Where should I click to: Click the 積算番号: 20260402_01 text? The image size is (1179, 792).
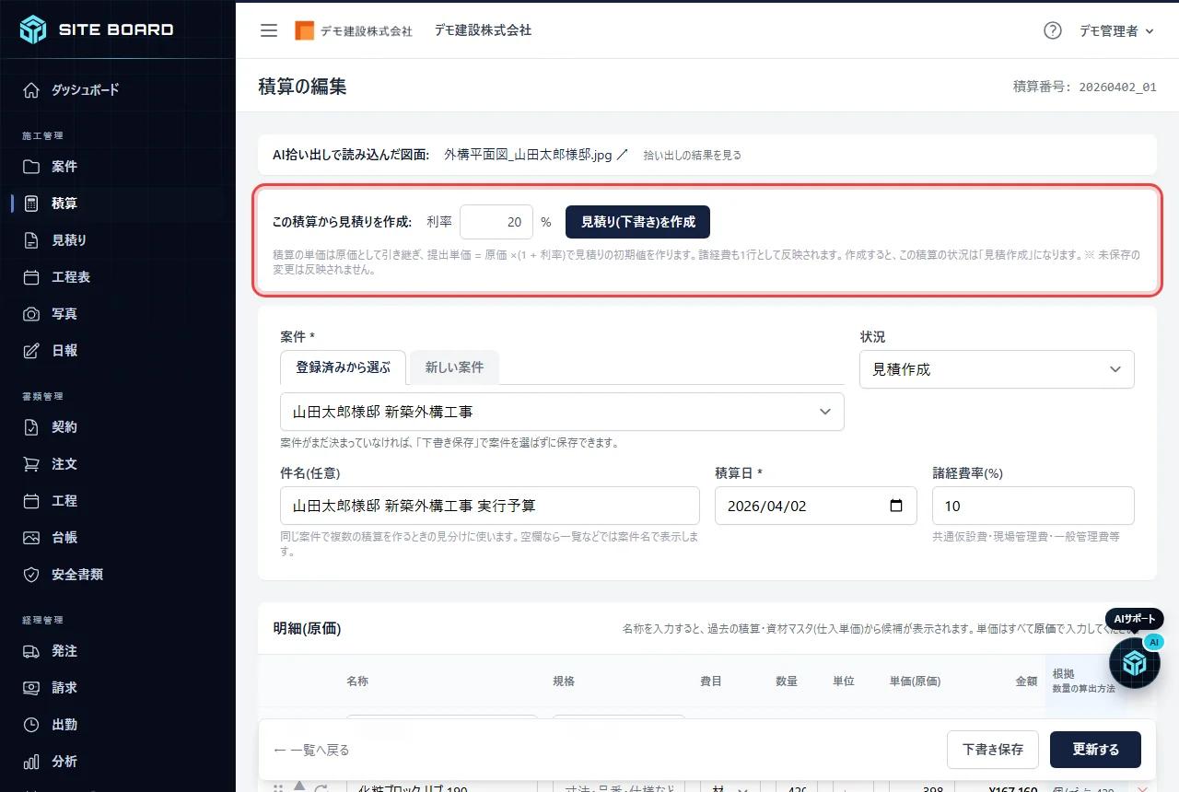coord(1085,87)
